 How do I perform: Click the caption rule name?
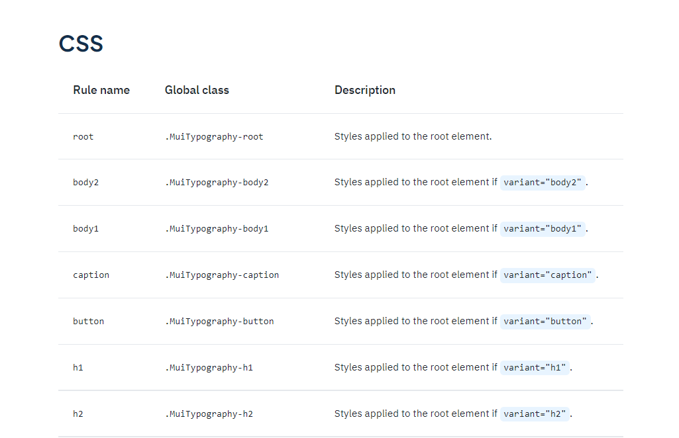[91, 275]
